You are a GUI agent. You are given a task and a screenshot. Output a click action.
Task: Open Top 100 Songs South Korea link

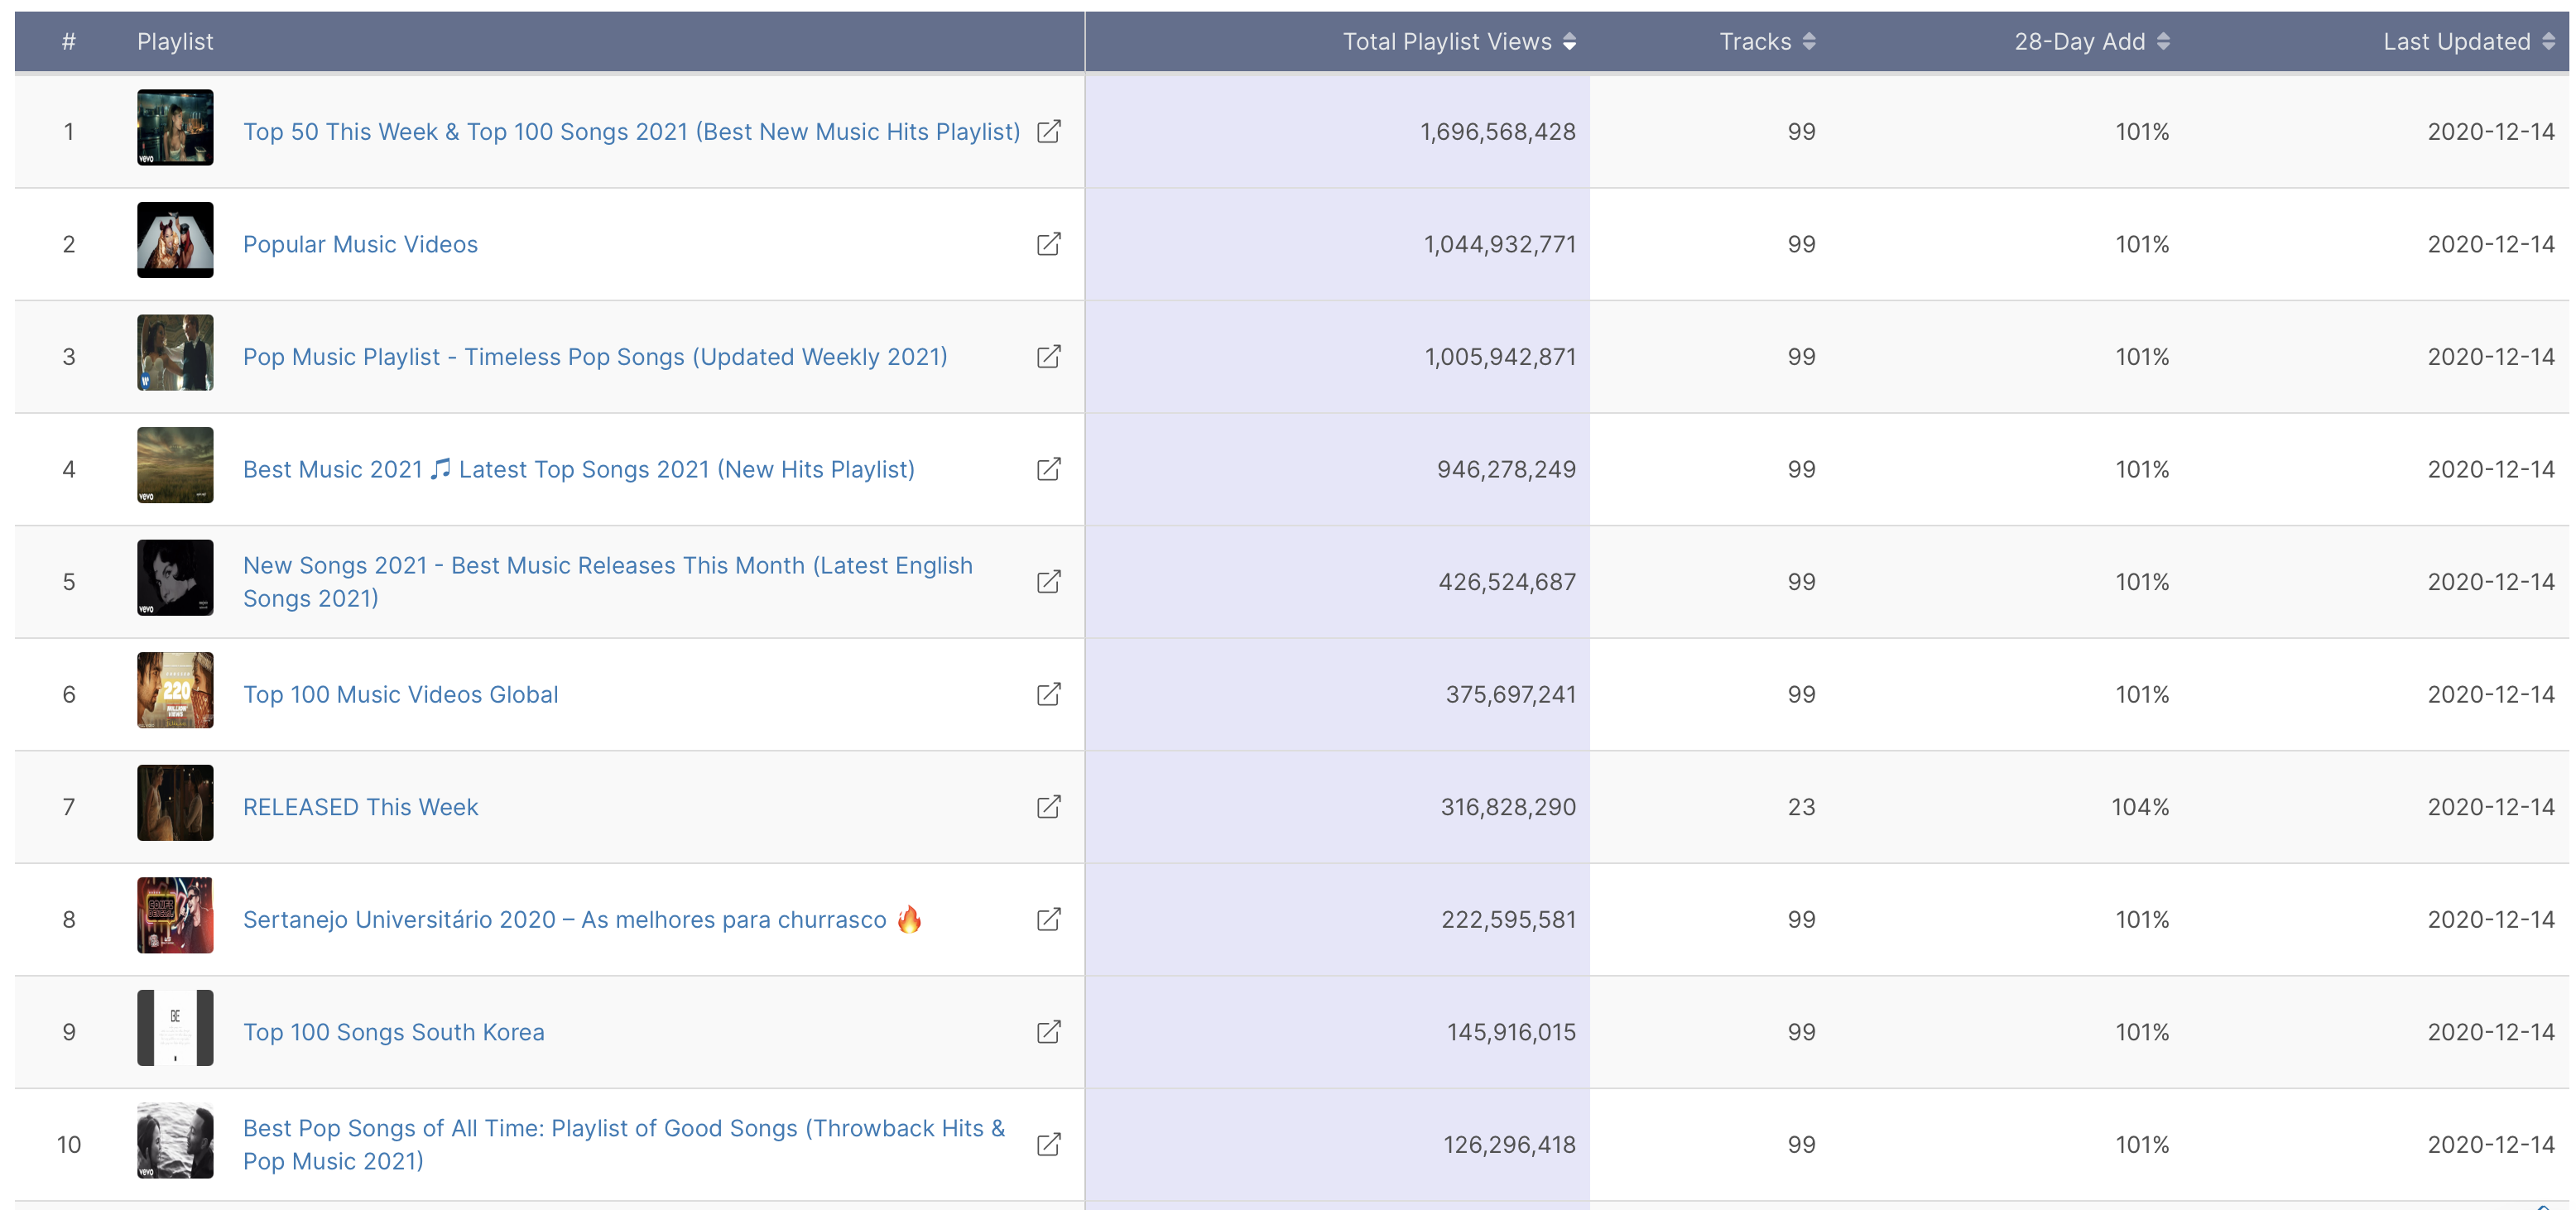pyautogui.click(x=393, y=1032)
